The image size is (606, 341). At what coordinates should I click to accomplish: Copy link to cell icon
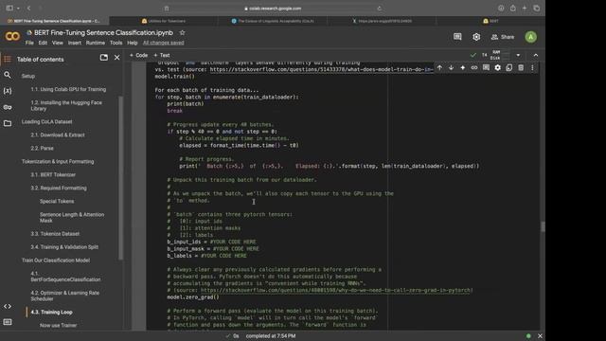point(474,67)
